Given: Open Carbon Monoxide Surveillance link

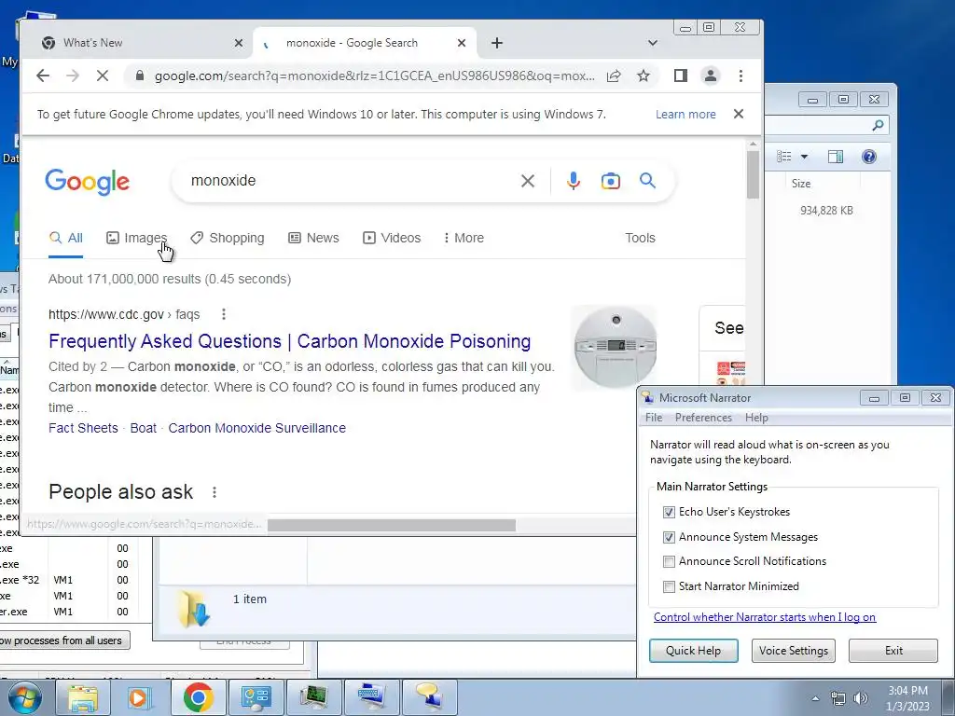Looking at the screenshot, I should point(257,428).
